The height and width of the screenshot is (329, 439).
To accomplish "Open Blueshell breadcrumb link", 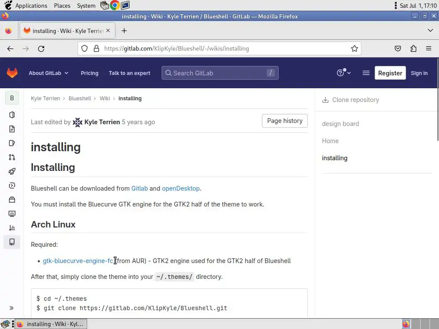I will pyautogui.click(x=80, y=99).
